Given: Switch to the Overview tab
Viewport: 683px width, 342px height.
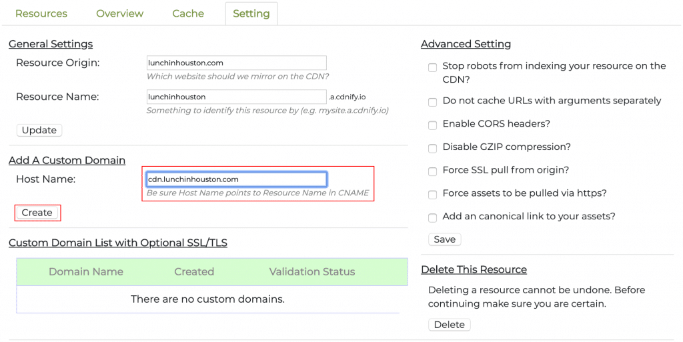Looking at the screenshot, I should [x=119, y=13].
